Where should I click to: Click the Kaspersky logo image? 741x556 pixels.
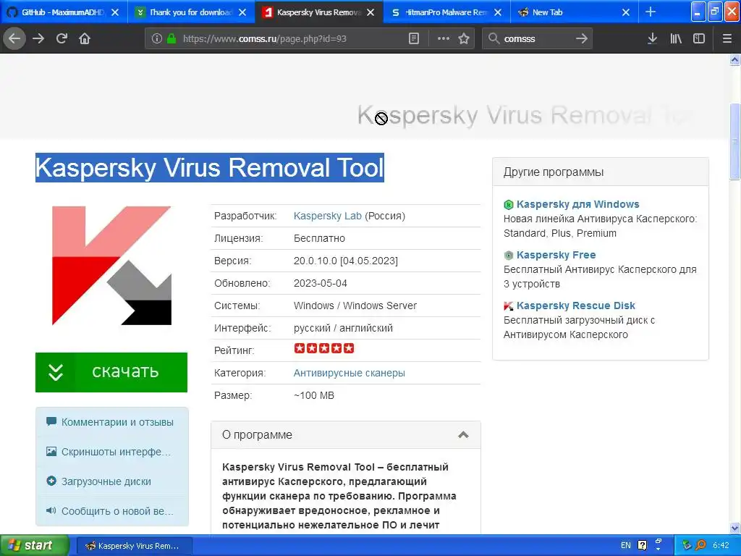point(111,266)
